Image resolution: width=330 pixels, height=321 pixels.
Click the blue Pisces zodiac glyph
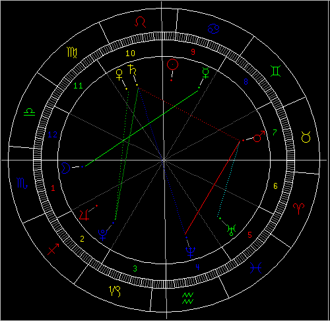tap(255, 267)
